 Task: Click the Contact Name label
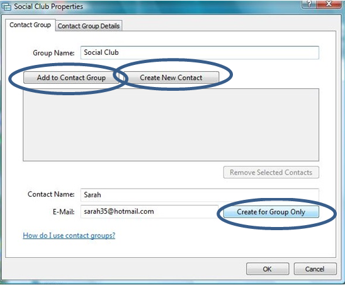click(51, 194)
